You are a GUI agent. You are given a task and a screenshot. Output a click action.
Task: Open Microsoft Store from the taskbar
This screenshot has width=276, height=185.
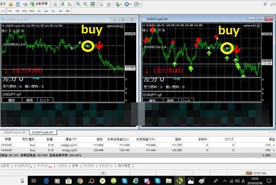[x=69, y=181]
